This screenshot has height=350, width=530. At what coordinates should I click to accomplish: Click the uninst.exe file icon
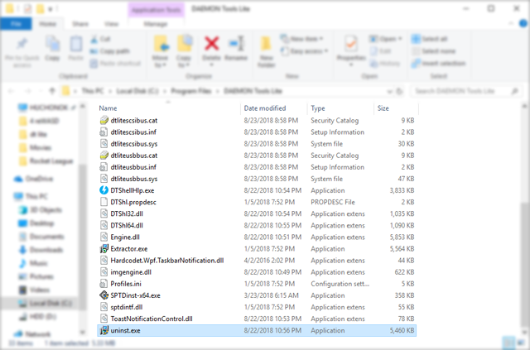pos(104,330)
